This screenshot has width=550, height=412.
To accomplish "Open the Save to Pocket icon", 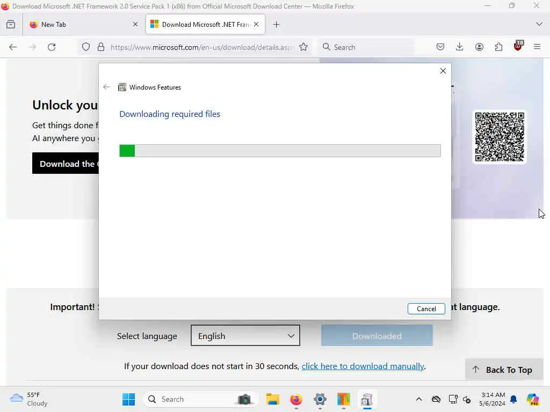I will [440, 47].
